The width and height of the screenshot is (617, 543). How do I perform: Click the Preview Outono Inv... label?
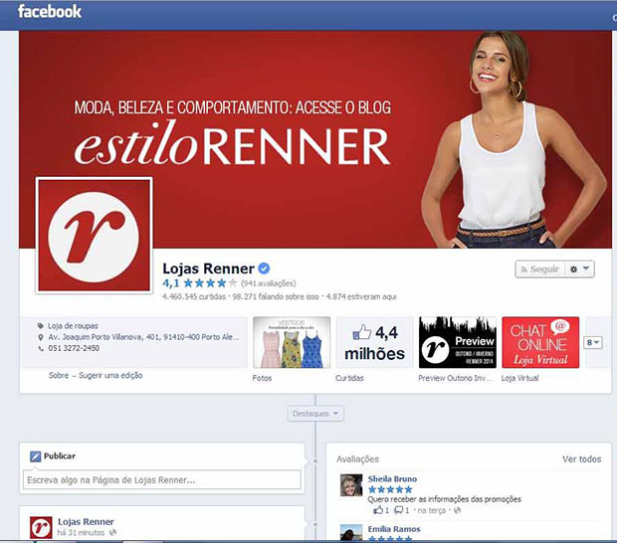point(455,378)
